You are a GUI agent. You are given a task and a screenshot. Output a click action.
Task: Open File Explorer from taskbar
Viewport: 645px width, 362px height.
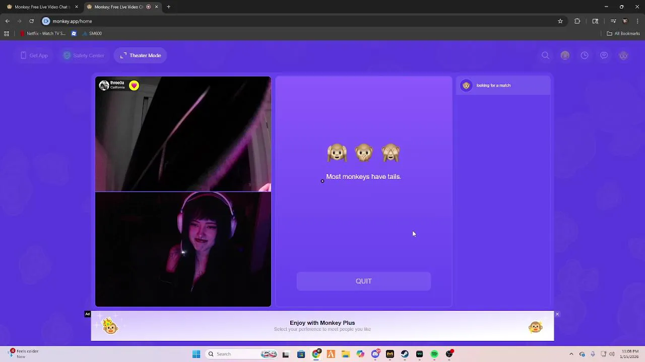[346, 354]
